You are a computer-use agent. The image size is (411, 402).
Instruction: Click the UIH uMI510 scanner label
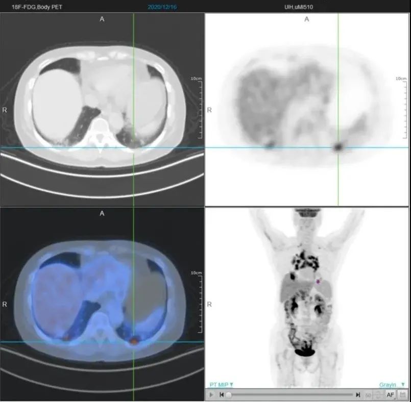click(299, 7)
